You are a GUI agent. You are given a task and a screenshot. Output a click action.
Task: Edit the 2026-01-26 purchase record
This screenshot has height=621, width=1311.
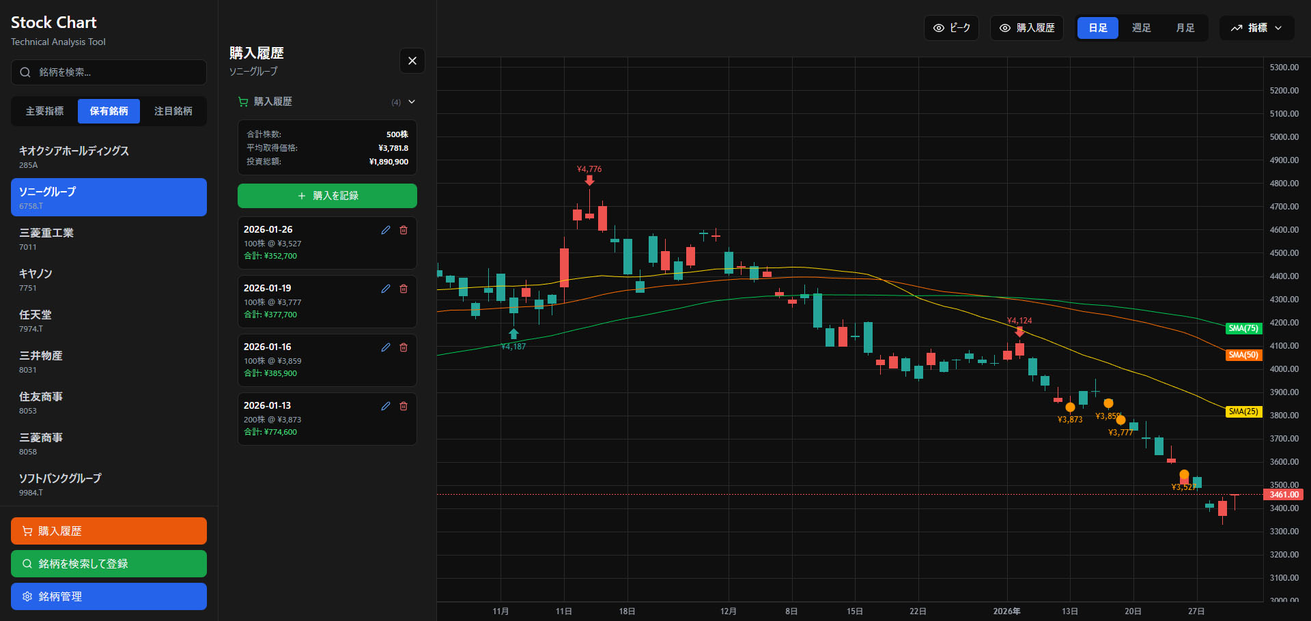(386, 230)
